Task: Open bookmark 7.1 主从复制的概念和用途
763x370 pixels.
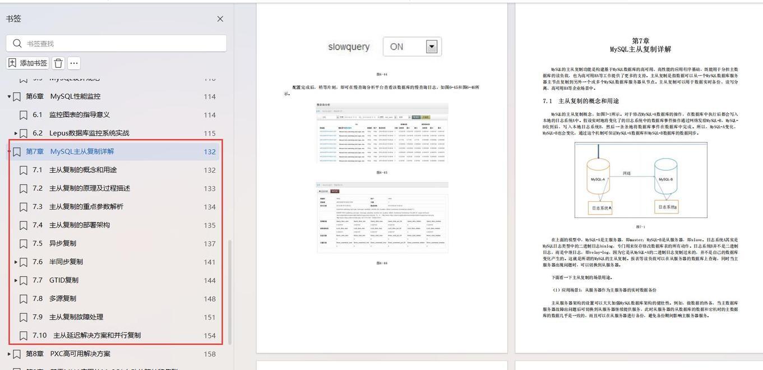Action: click(x=75, y=170)
